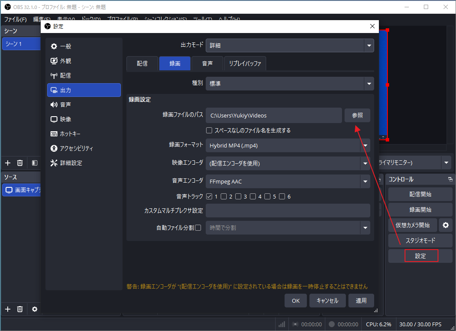This screenshot has width=456, height=331.
Task: Click the 参照 button
Action: click(357, 115)
